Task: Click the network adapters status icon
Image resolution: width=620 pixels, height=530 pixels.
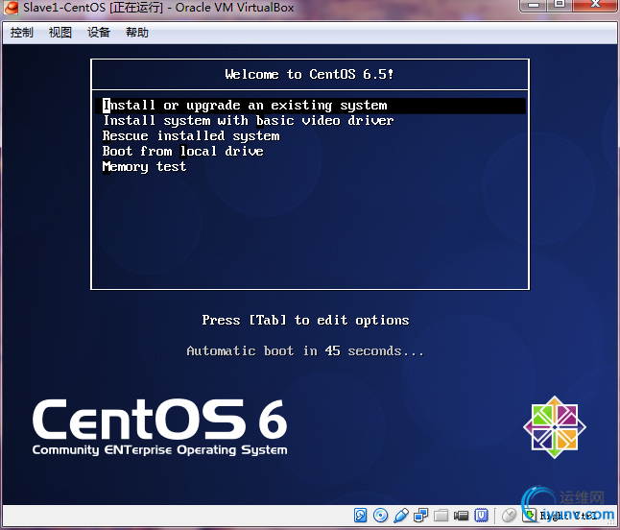Action: click(x=420, y=515)
